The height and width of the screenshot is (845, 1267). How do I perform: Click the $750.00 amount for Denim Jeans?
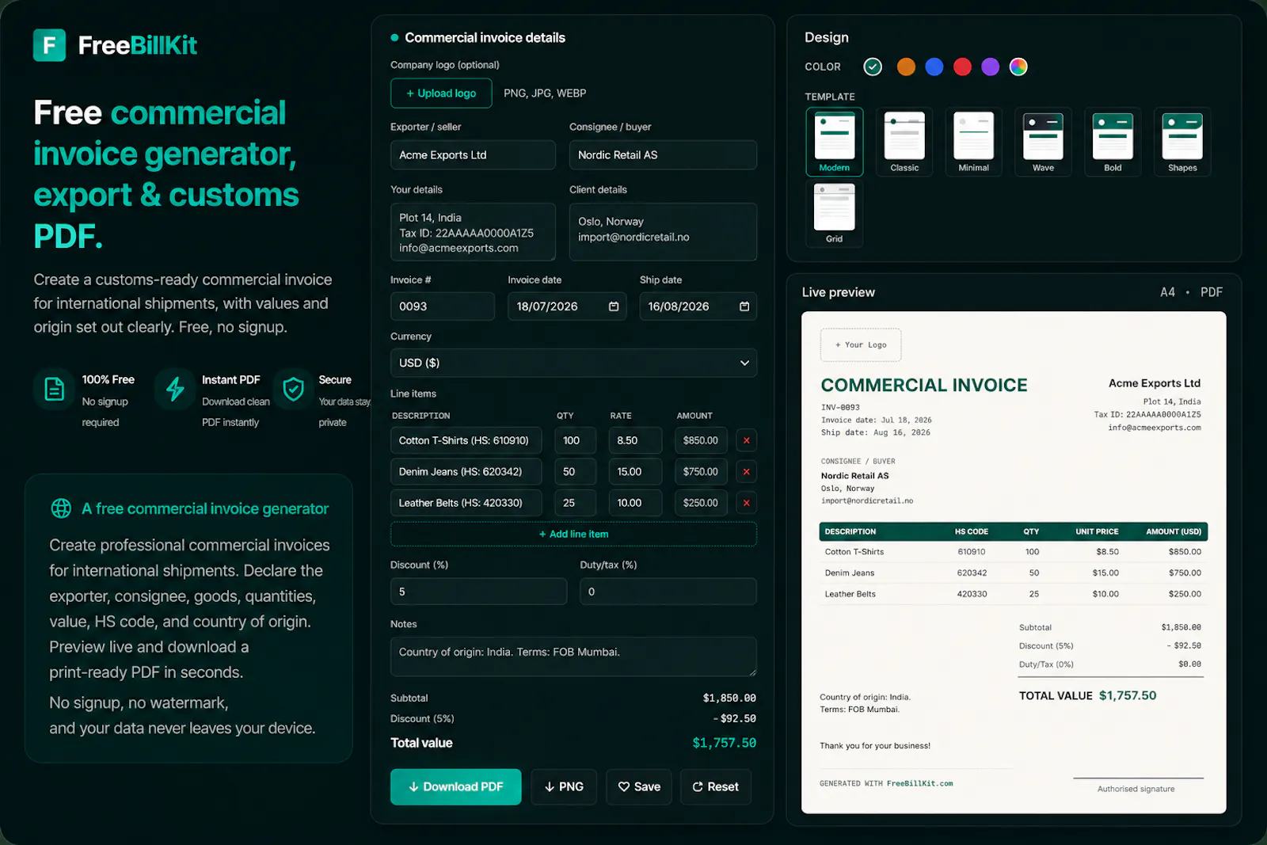click(701, 472)
